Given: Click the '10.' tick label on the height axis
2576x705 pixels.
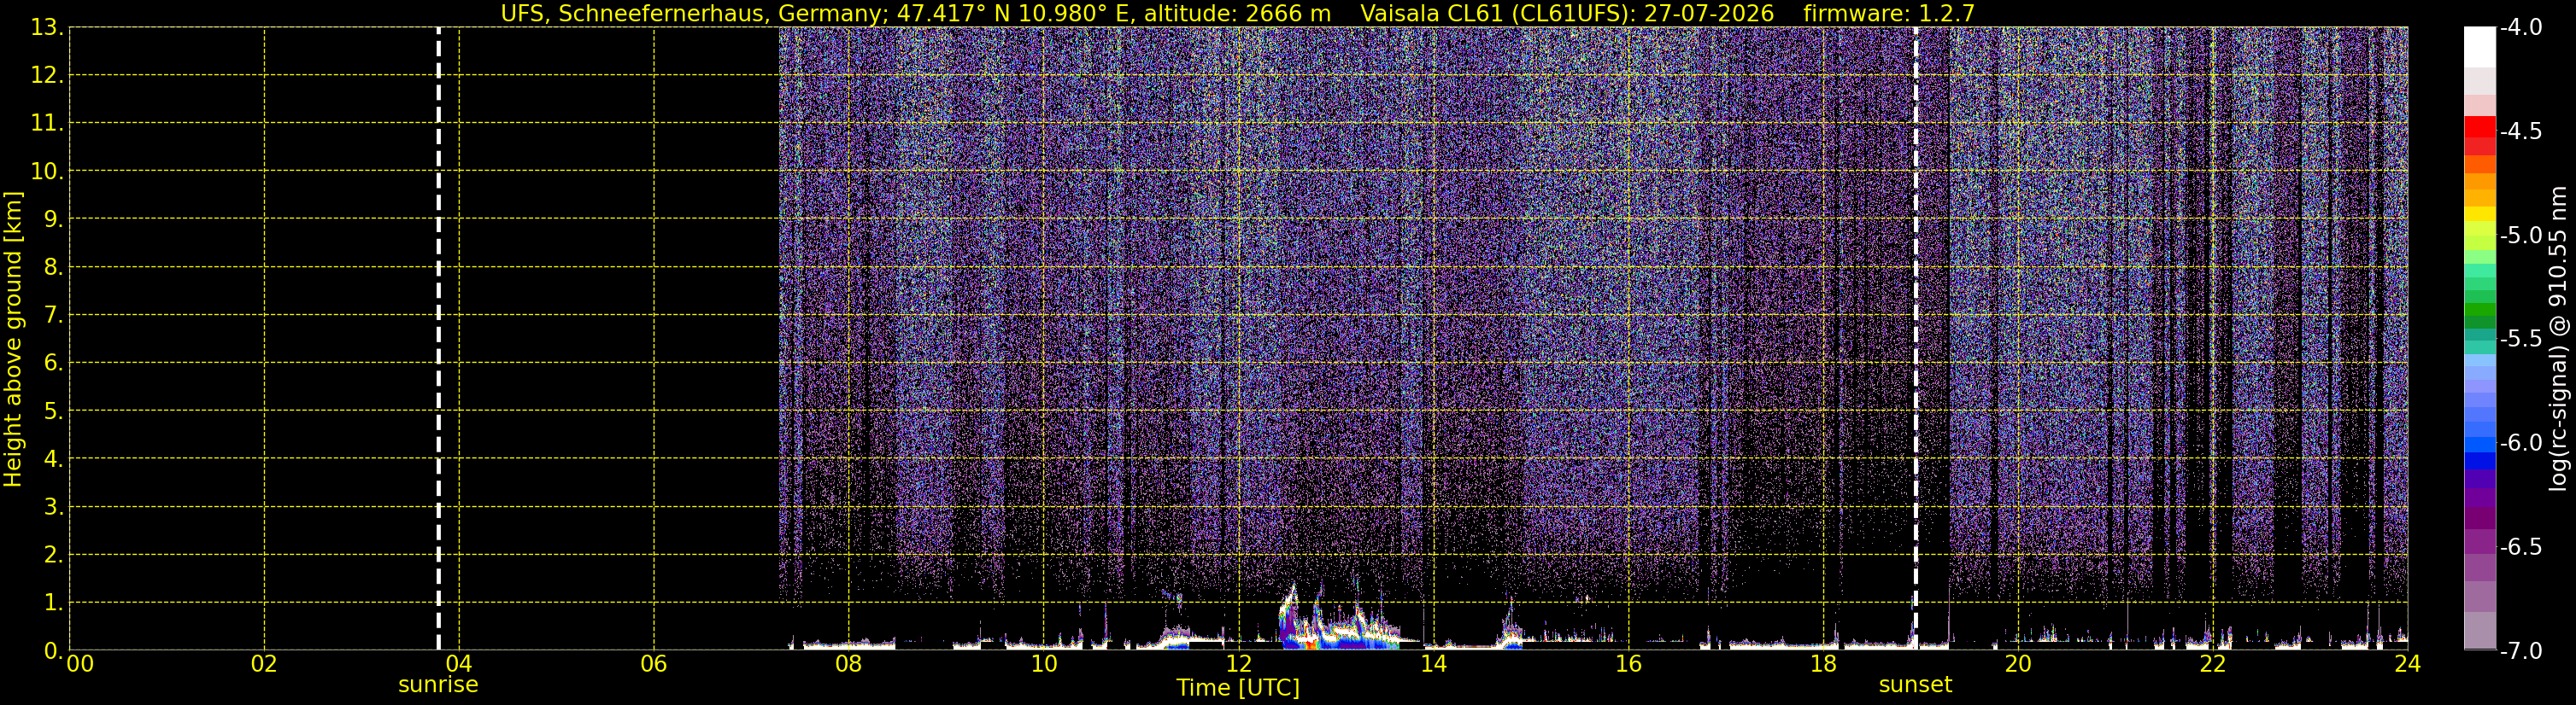Looking at the screenshot, I should pyautogui.click(x=47, y=172).
